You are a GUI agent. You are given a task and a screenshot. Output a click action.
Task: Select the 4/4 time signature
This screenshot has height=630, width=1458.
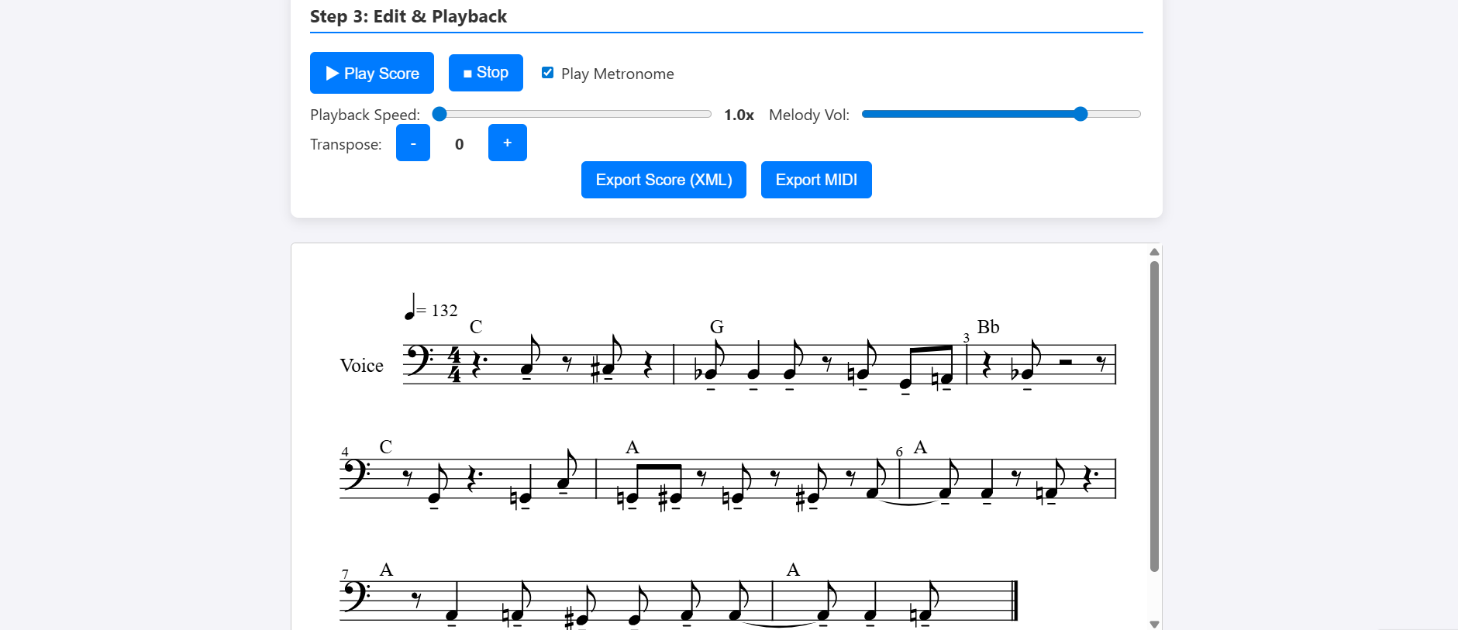455,365
